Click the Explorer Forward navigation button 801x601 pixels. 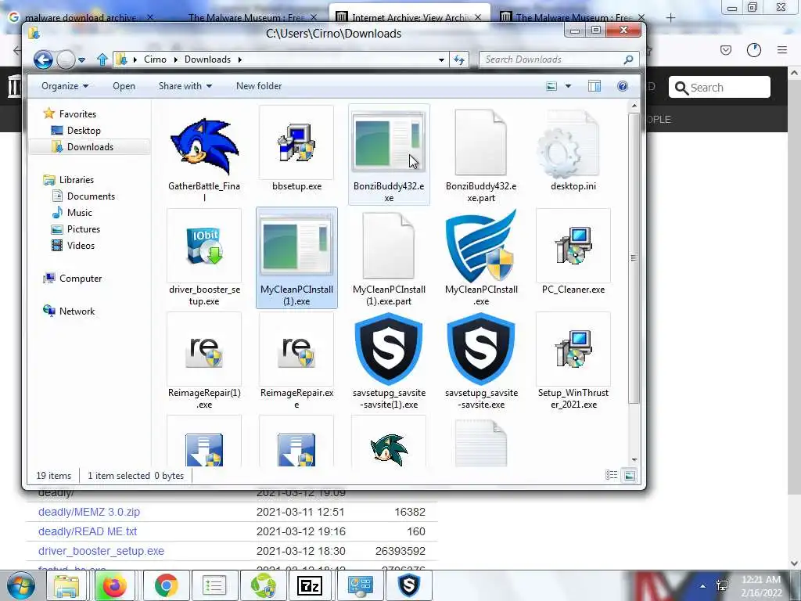point(66,59)
